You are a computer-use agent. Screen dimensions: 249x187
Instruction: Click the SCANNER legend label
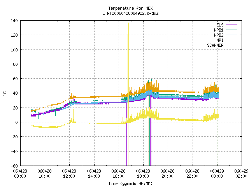(x=215, y=45)
